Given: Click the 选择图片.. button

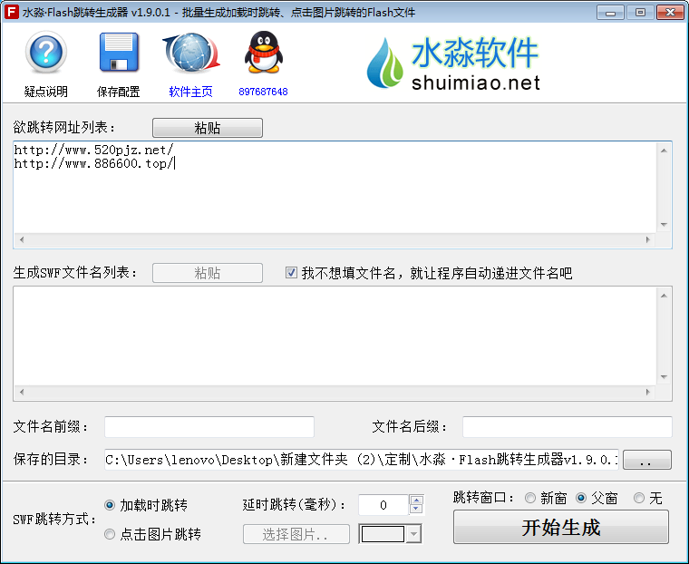Looking at the screenshot, I should pos(296,534).
